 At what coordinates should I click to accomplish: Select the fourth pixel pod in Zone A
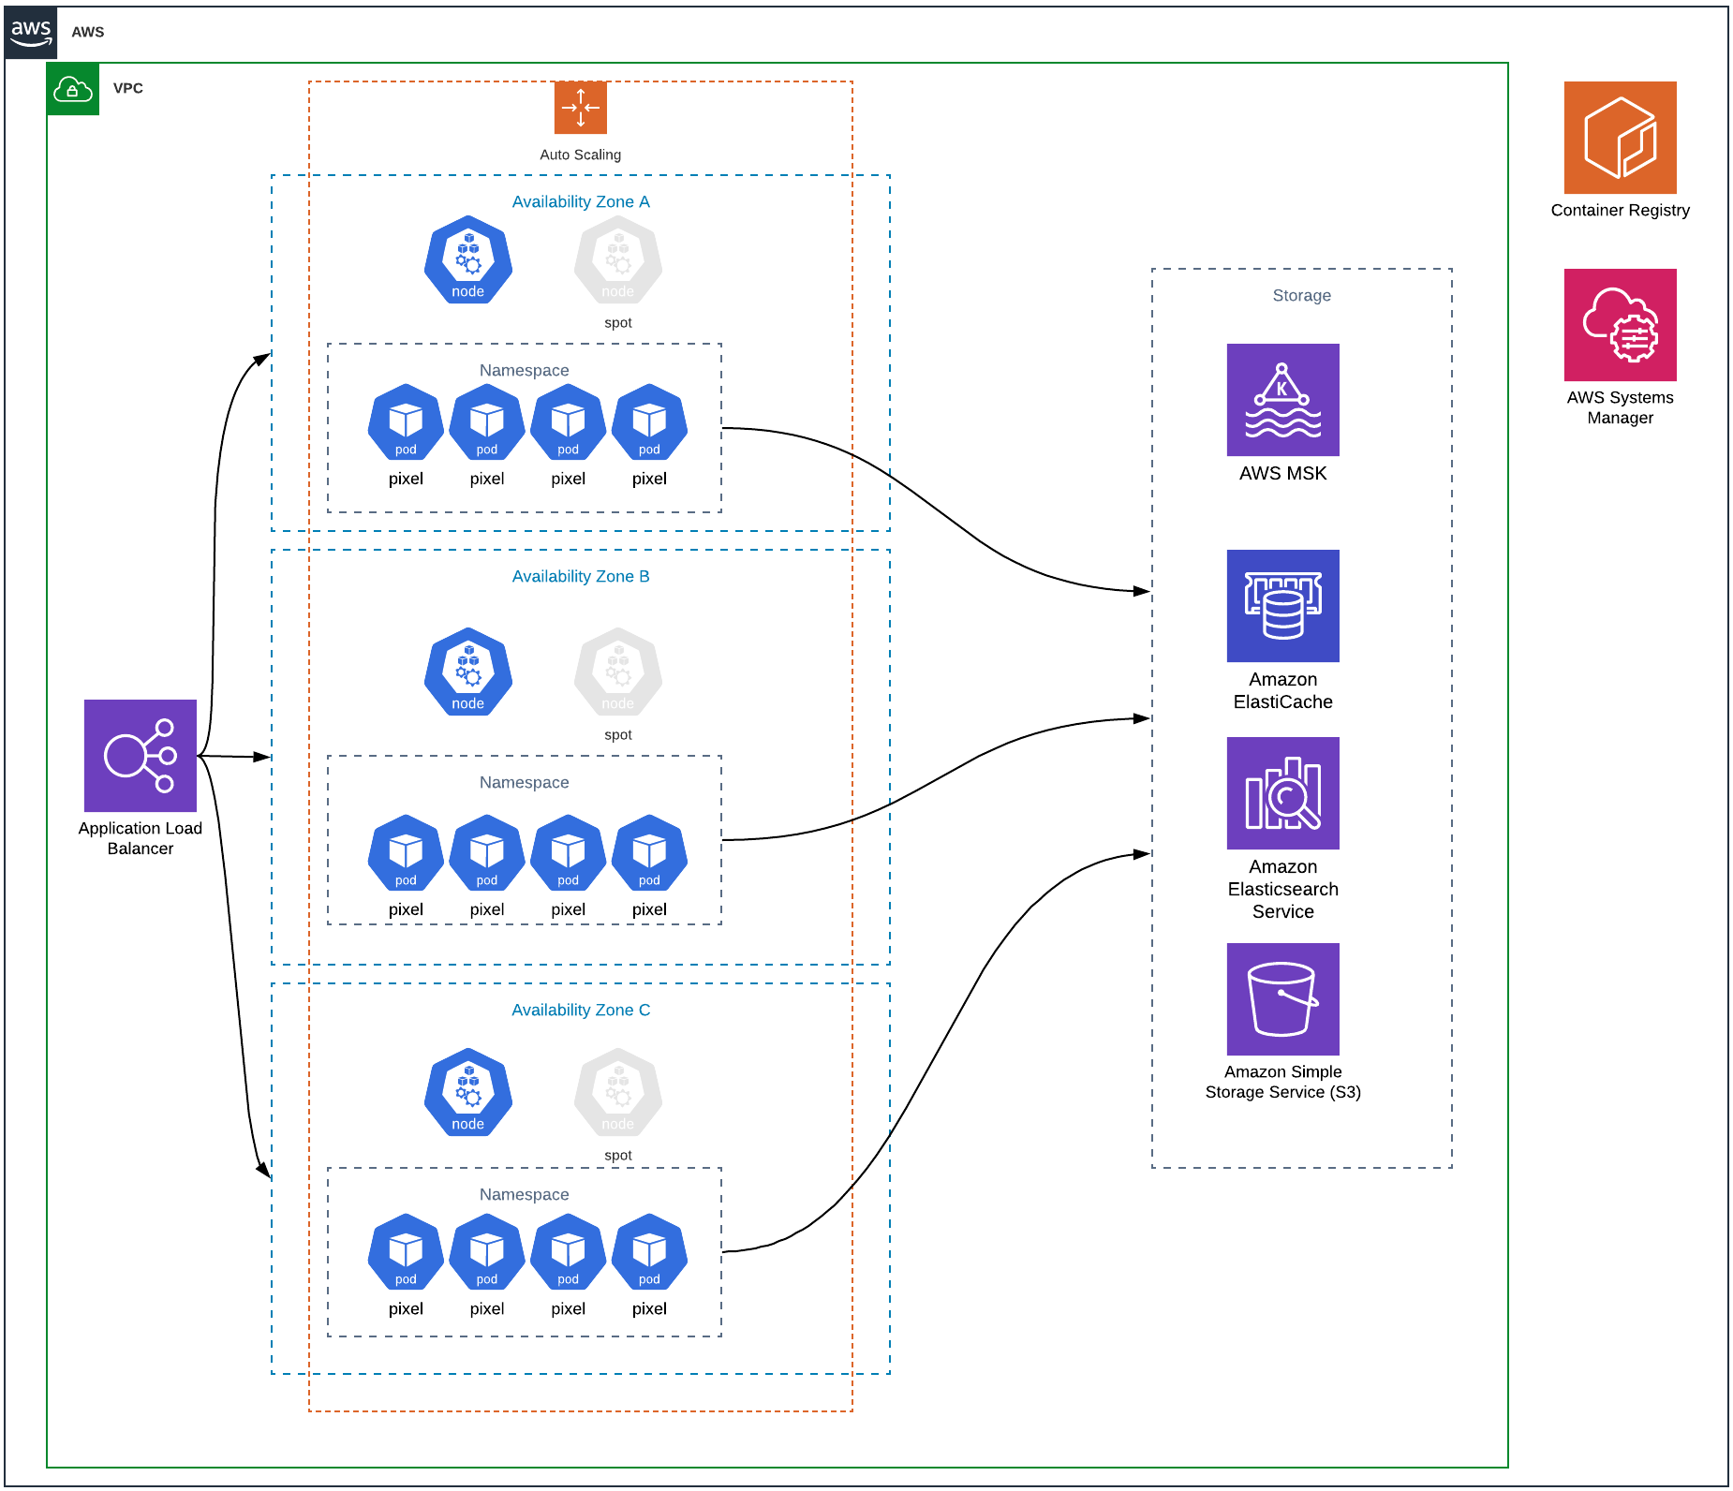(x=649, y=422)
